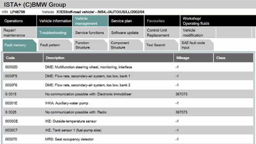Open the Component Structure tab
The image size is (256, 144).
[126, 45]
